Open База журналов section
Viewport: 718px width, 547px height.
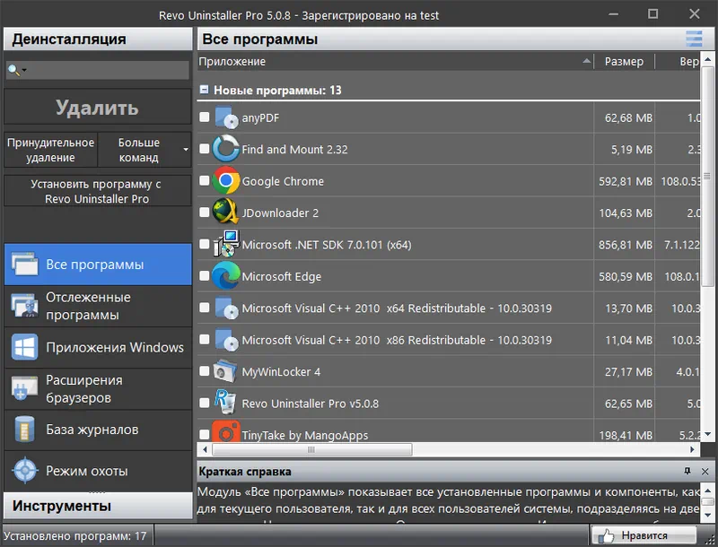coord(98,430)
